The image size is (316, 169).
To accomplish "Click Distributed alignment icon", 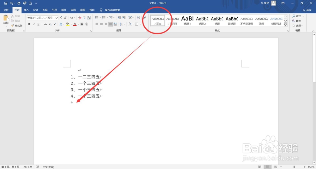I will coord(115,24).
